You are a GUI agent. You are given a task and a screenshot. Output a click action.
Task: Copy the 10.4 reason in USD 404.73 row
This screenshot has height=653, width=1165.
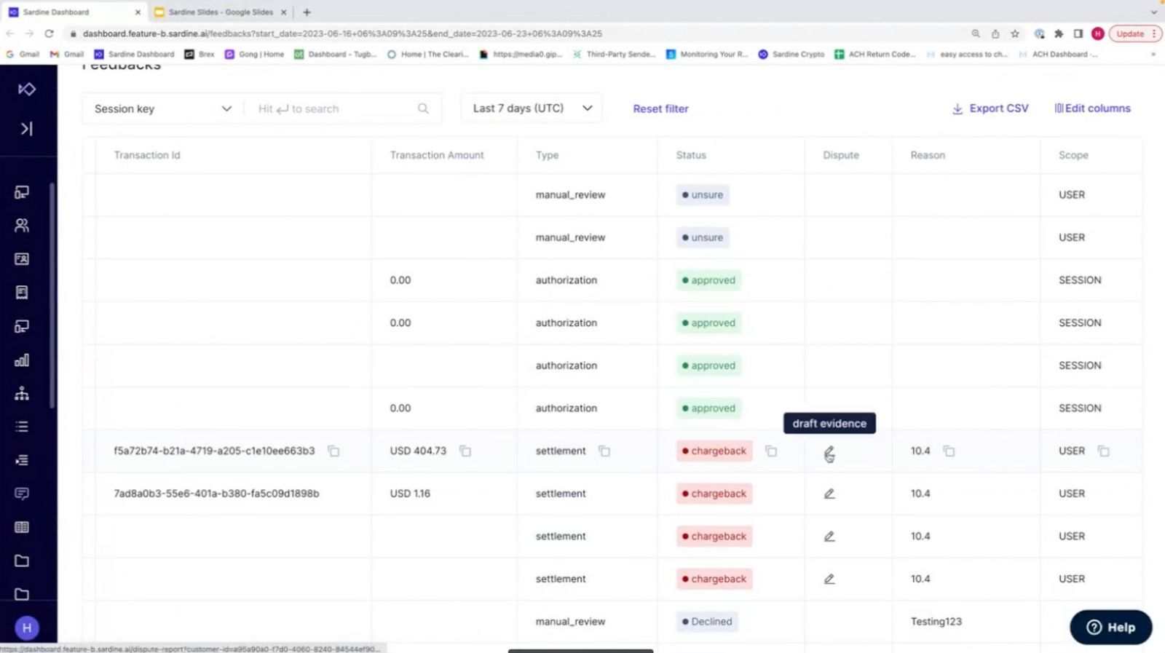(x=949, y=451)
